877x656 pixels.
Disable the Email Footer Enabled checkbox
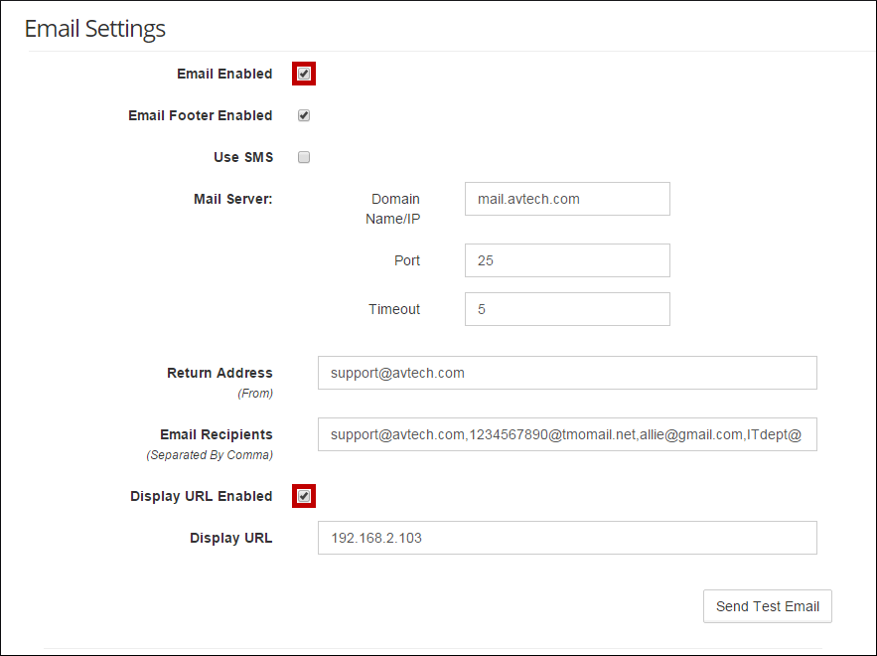coord(304,115)
